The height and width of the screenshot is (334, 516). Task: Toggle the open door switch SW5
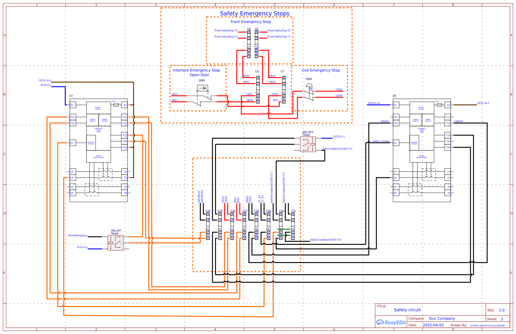click(x=202, y=88)
